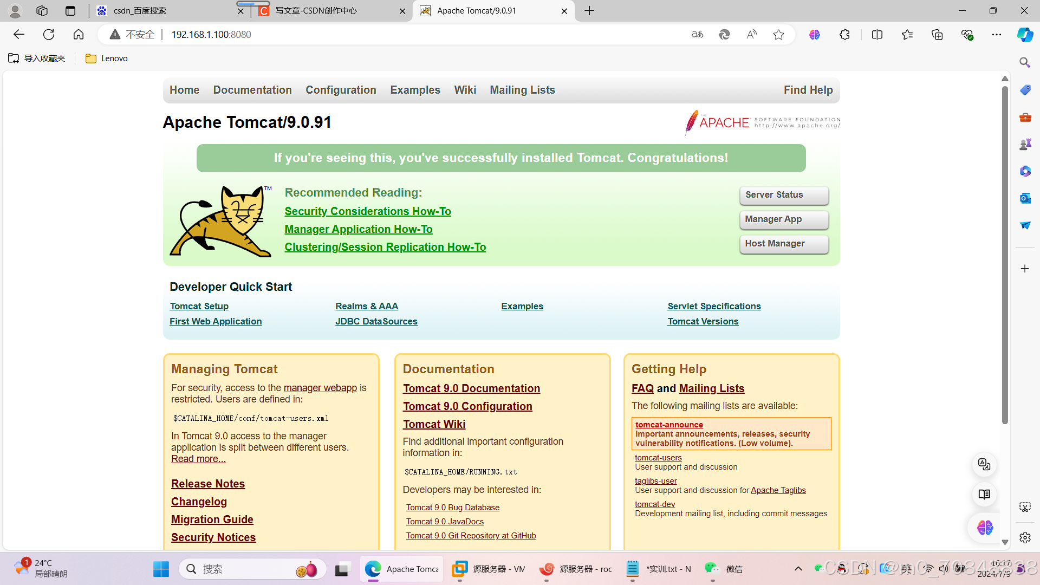
Task: Toggle split screen icon in toolbar
Action: (877, 35)
